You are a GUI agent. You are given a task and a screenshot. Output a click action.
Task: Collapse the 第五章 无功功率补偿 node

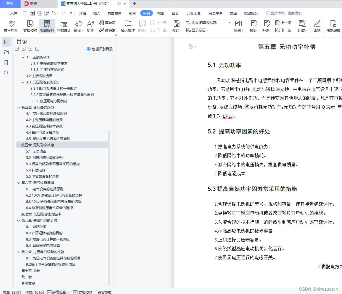19,145
